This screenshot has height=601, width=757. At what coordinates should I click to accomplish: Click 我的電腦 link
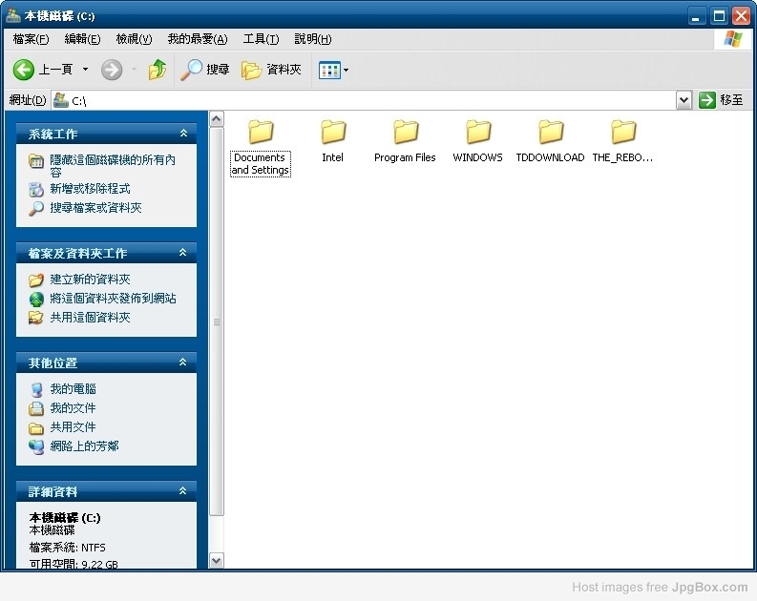pos(73,389)
